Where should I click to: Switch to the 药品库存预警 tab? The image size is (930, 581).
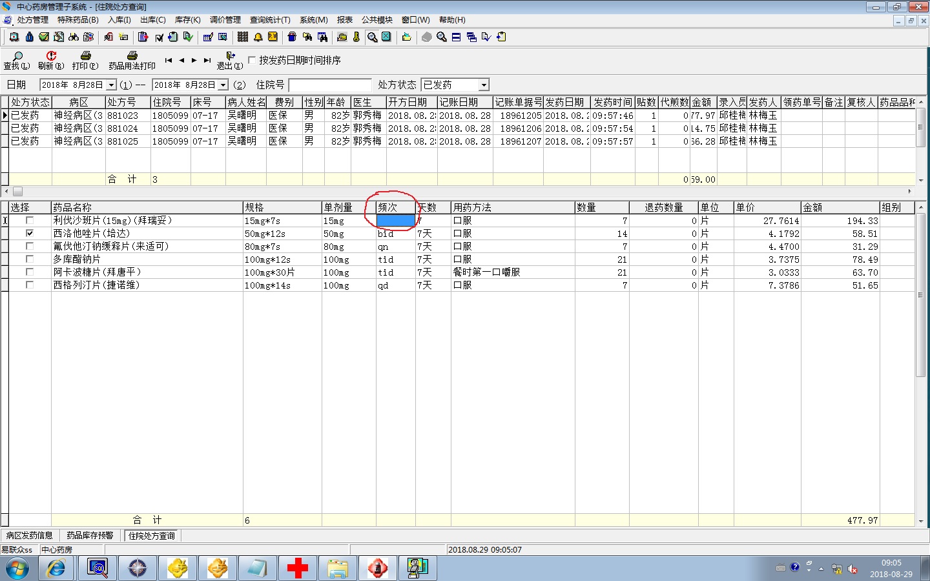[x=90, y=535]
